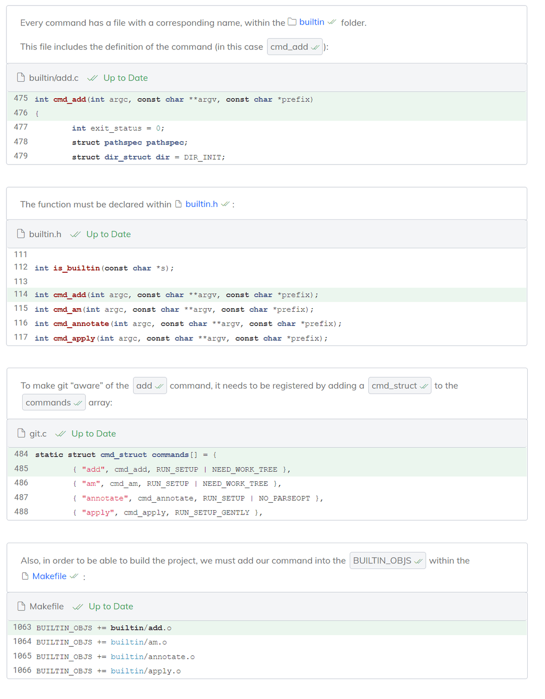
Task: Open the builtin folder link
Action: [x=312, y=21]
